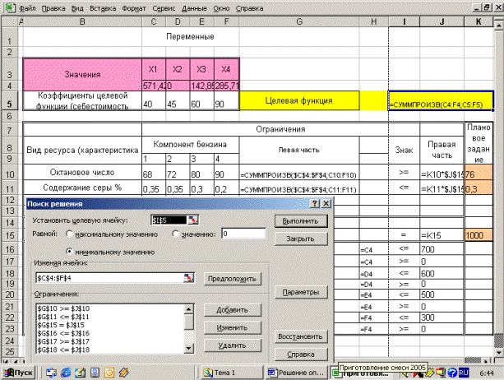Click the blue help tray icon
The width and height of the screenshot is (504, 380).
coord(452,373)
